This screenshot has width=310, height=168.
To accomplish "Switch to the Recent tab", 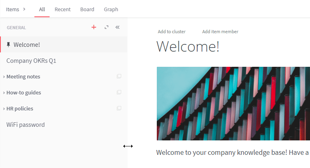I will pyautogui.click(x=62, y=9).
